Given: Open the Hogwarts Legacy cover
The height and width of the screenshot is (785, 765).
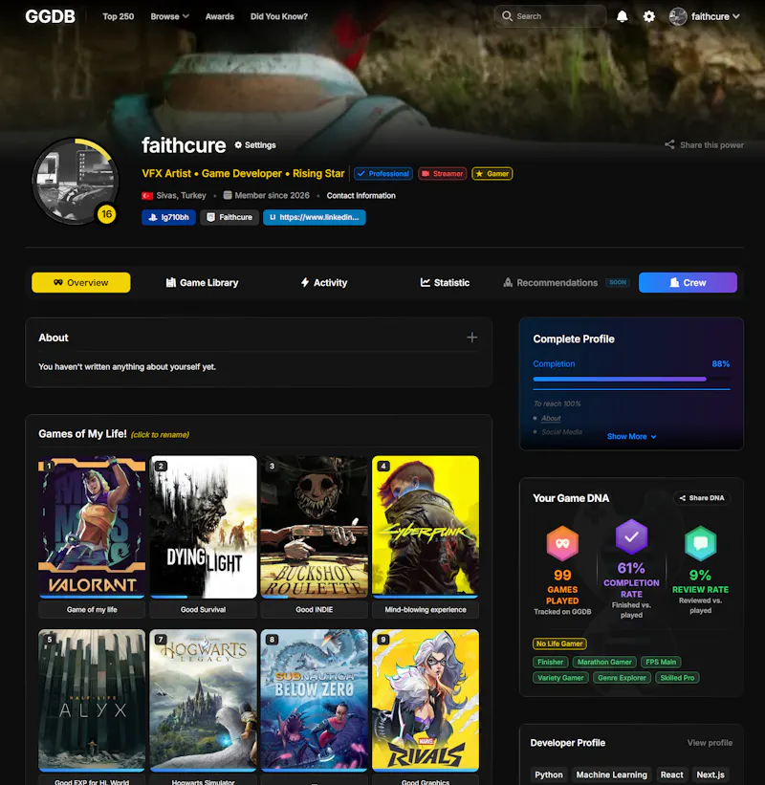Looking at the screenshot, I should [204, 699].
